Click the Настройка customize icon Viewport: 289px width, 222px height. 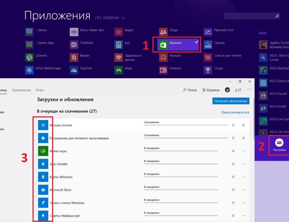pos(279,143)
